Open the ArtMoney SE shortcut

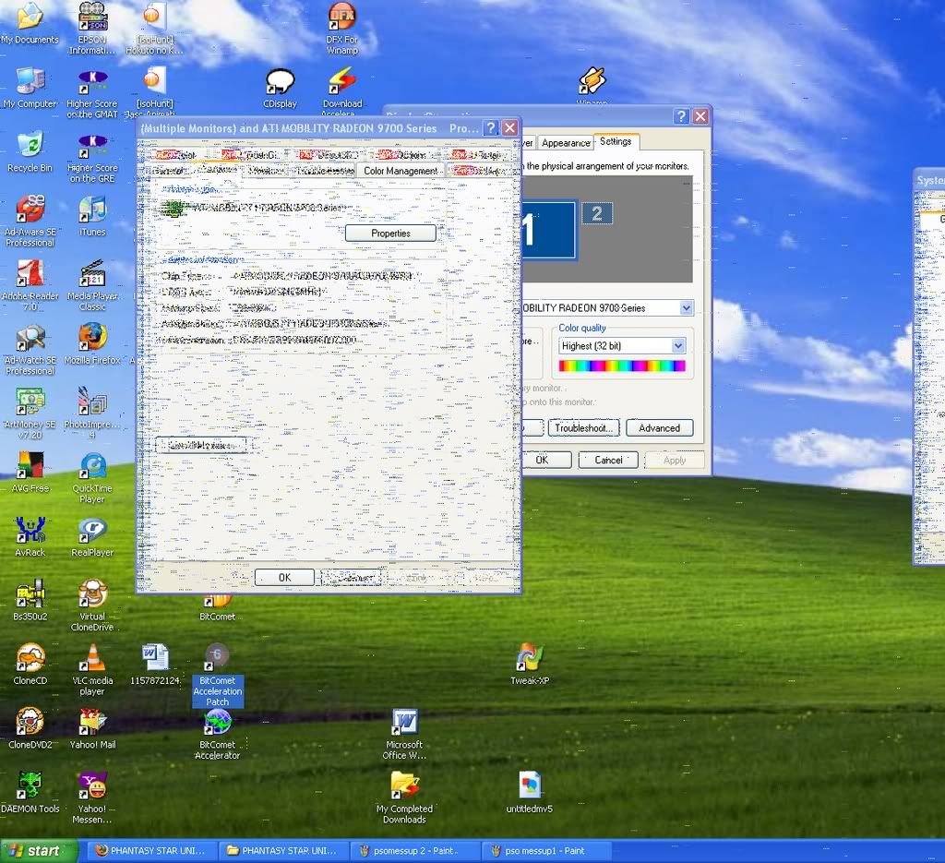click(x=30, y=414)
